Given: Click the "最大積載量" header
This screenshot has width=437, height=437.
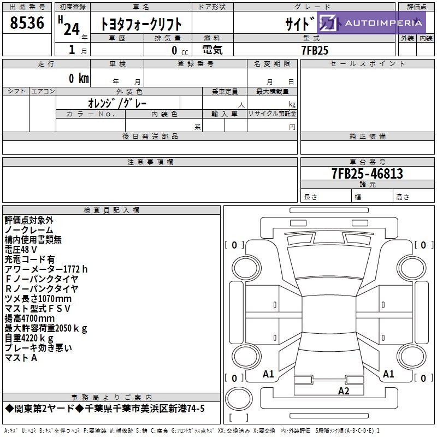Looking at the screenshot, I should [x=272, y=91].
